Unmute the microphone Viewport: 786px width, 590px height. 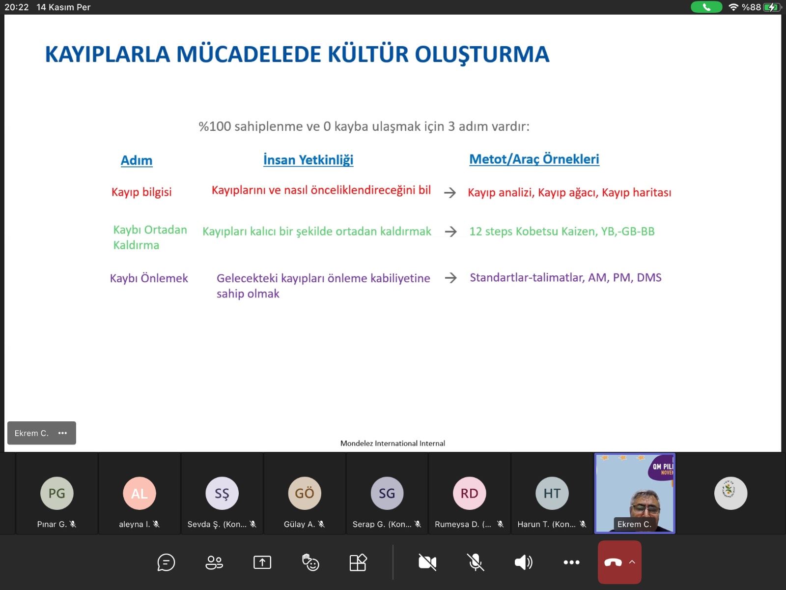coord(475,562)
